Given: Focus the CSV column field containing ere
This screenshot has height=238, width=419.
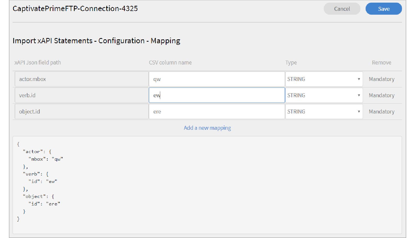Looking at the screenshot, I should click(x=217, y=112).
